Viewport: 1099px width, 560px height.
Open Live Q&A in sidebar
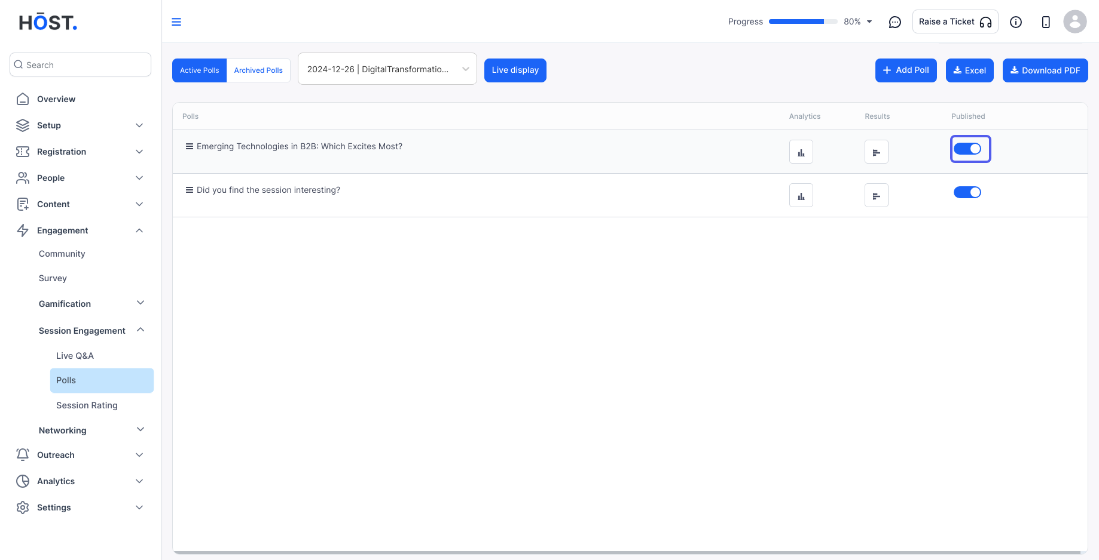(75, 356)
